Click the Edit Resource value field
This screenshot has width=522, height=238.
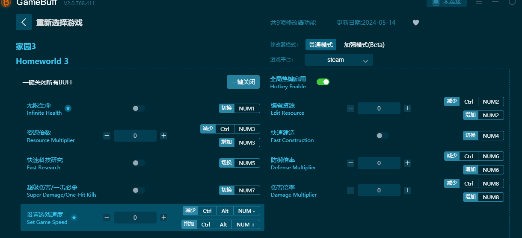[x=379, y=108]
